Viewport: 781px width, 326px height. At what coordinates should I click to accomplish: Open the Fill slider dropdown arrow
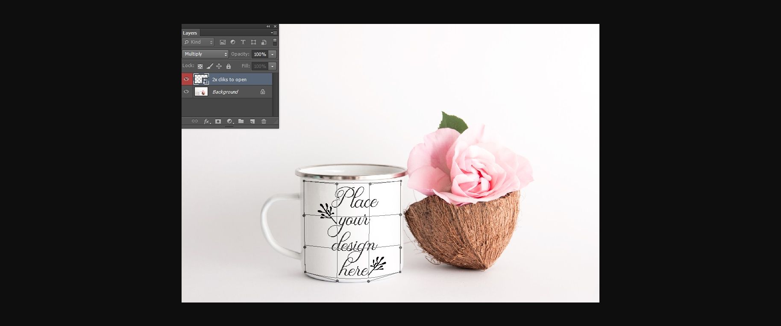273,66
